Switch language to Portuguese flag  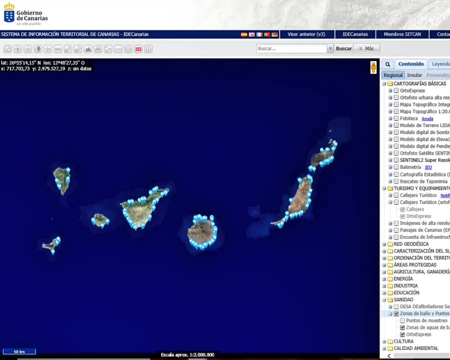tap(267, 34)
